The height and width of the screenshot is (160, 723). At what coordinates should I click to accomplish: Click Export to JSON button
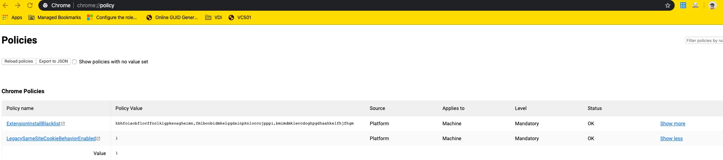pyautogui.click(x=53, y=61)
